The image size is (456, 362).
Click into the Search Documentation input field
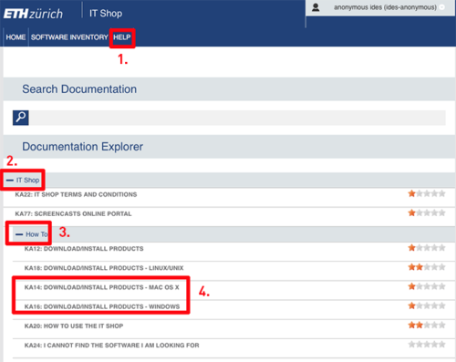coord(238,118)
